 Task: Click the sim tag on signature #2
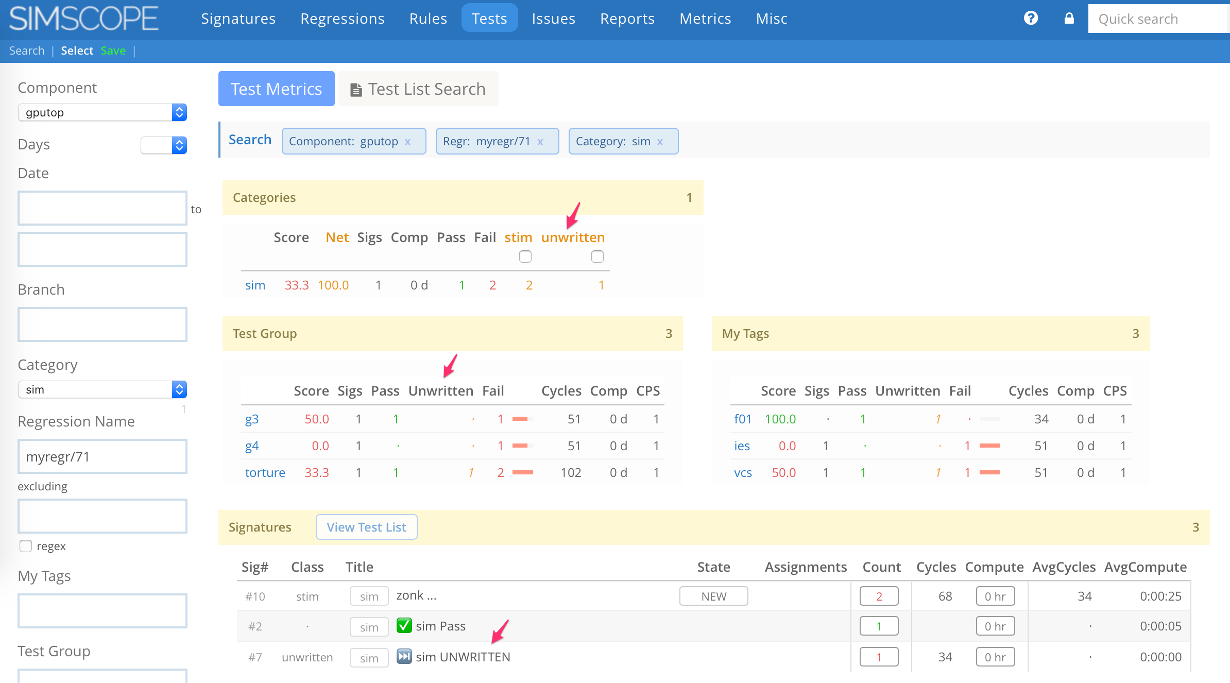[369, 627]
